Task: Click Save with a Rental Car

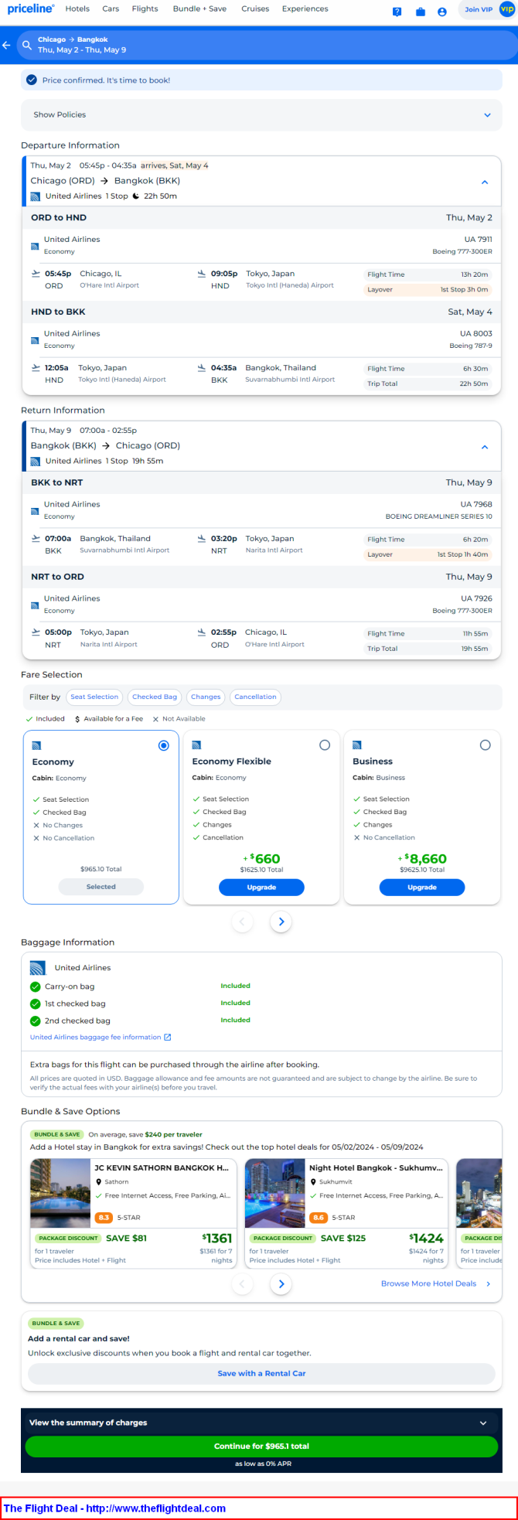Action: click(261, 1373)
